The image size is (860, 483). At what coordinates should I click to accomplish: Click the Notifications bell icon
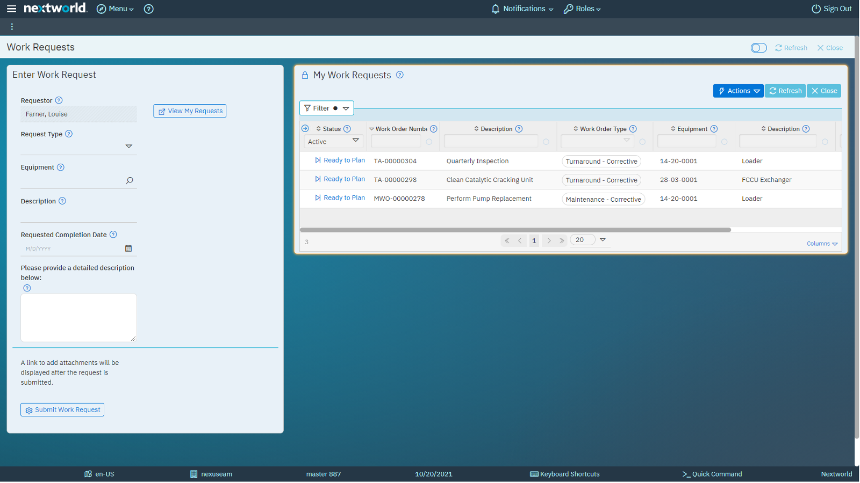click(495, 9)
